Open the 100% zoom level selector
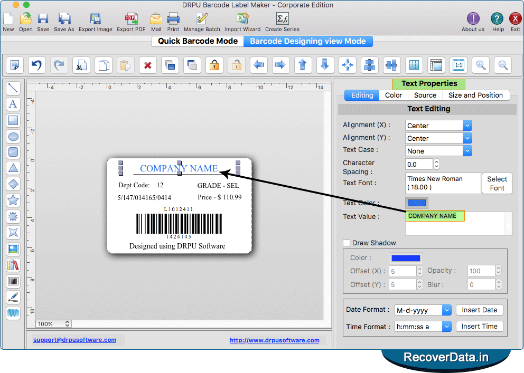 tap(53, 323)
